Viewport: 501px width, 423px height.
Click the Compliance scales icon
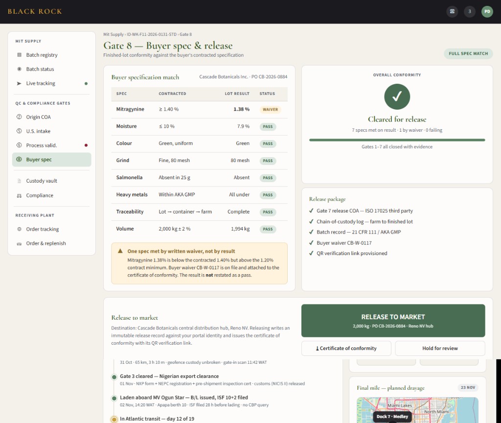(19, 195)
